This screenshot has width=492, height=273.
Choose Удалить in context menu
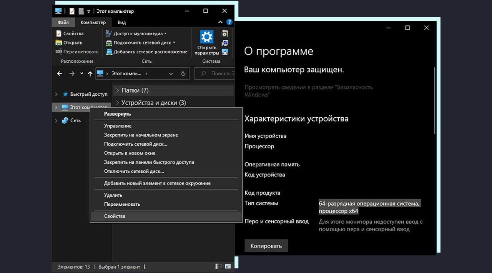[166, 195]
